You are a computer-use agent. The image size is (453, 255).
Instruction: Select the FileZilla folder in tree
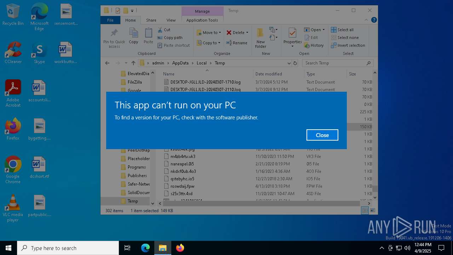(x=134, y=82)
